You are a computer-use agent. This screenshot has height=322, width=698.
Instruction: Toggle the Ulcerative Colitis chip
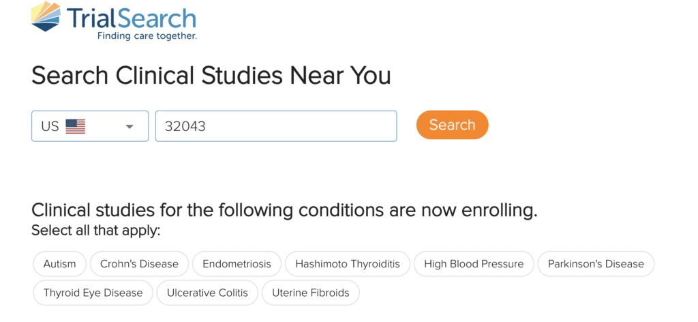coord(207,293)
